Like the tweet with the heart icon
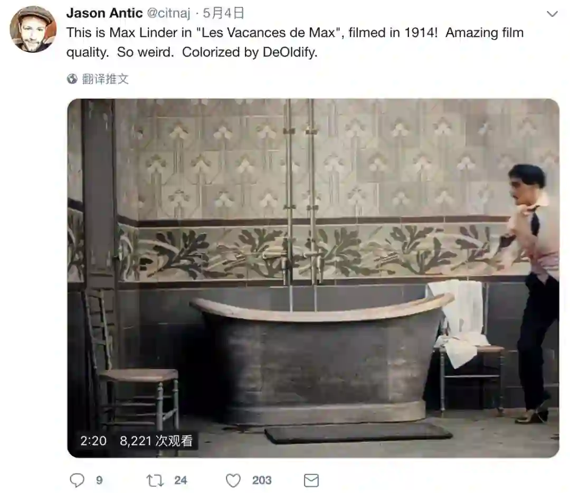This screenshot has height=493, width=570. pyautogui.click(x=233, y=481)
